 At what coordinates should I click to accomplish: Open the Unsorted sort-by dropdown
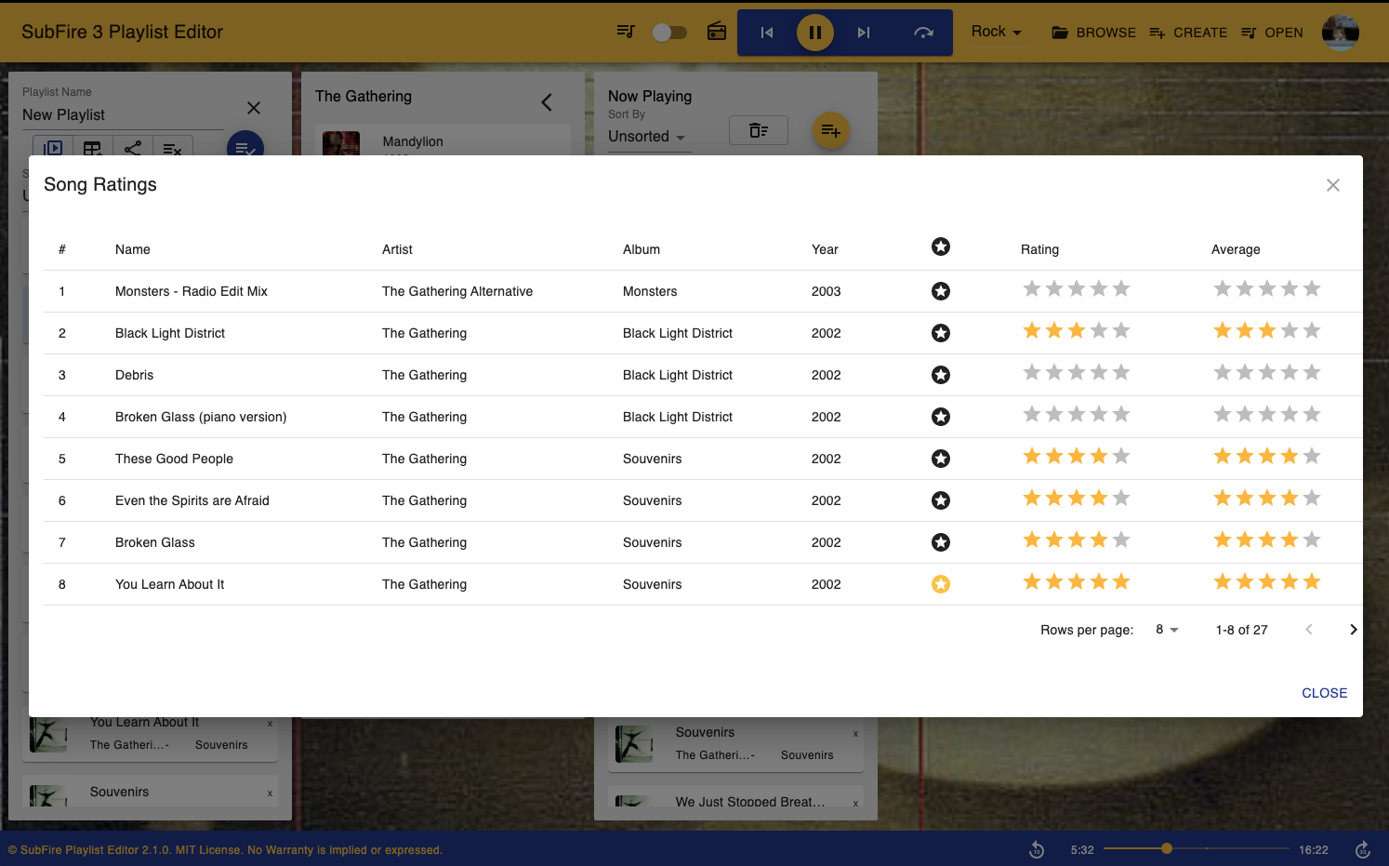[648, 137]
